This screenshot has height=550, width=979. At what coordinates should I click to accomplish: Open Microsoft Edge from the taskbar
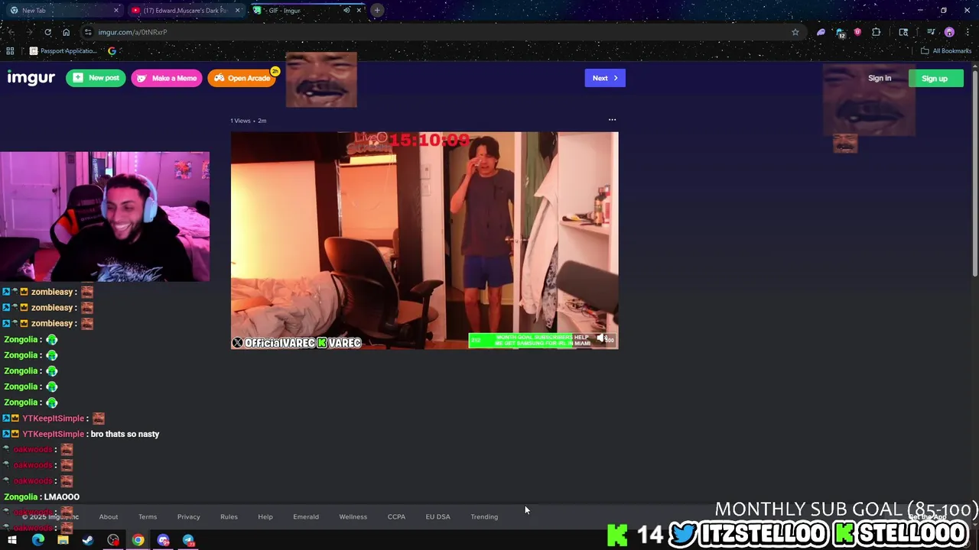tap(37, 540)
